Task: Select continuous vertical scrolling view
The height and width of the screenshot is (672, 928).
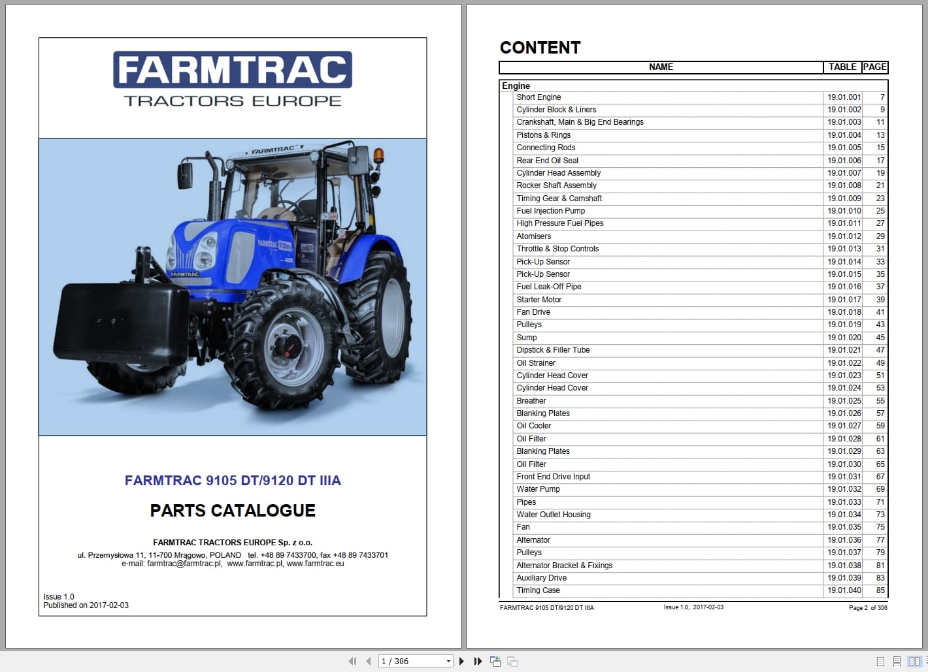Action: click(897, 662)
